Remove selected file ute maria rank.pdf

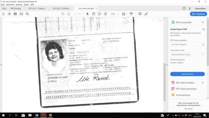click(x=203, y=45)
